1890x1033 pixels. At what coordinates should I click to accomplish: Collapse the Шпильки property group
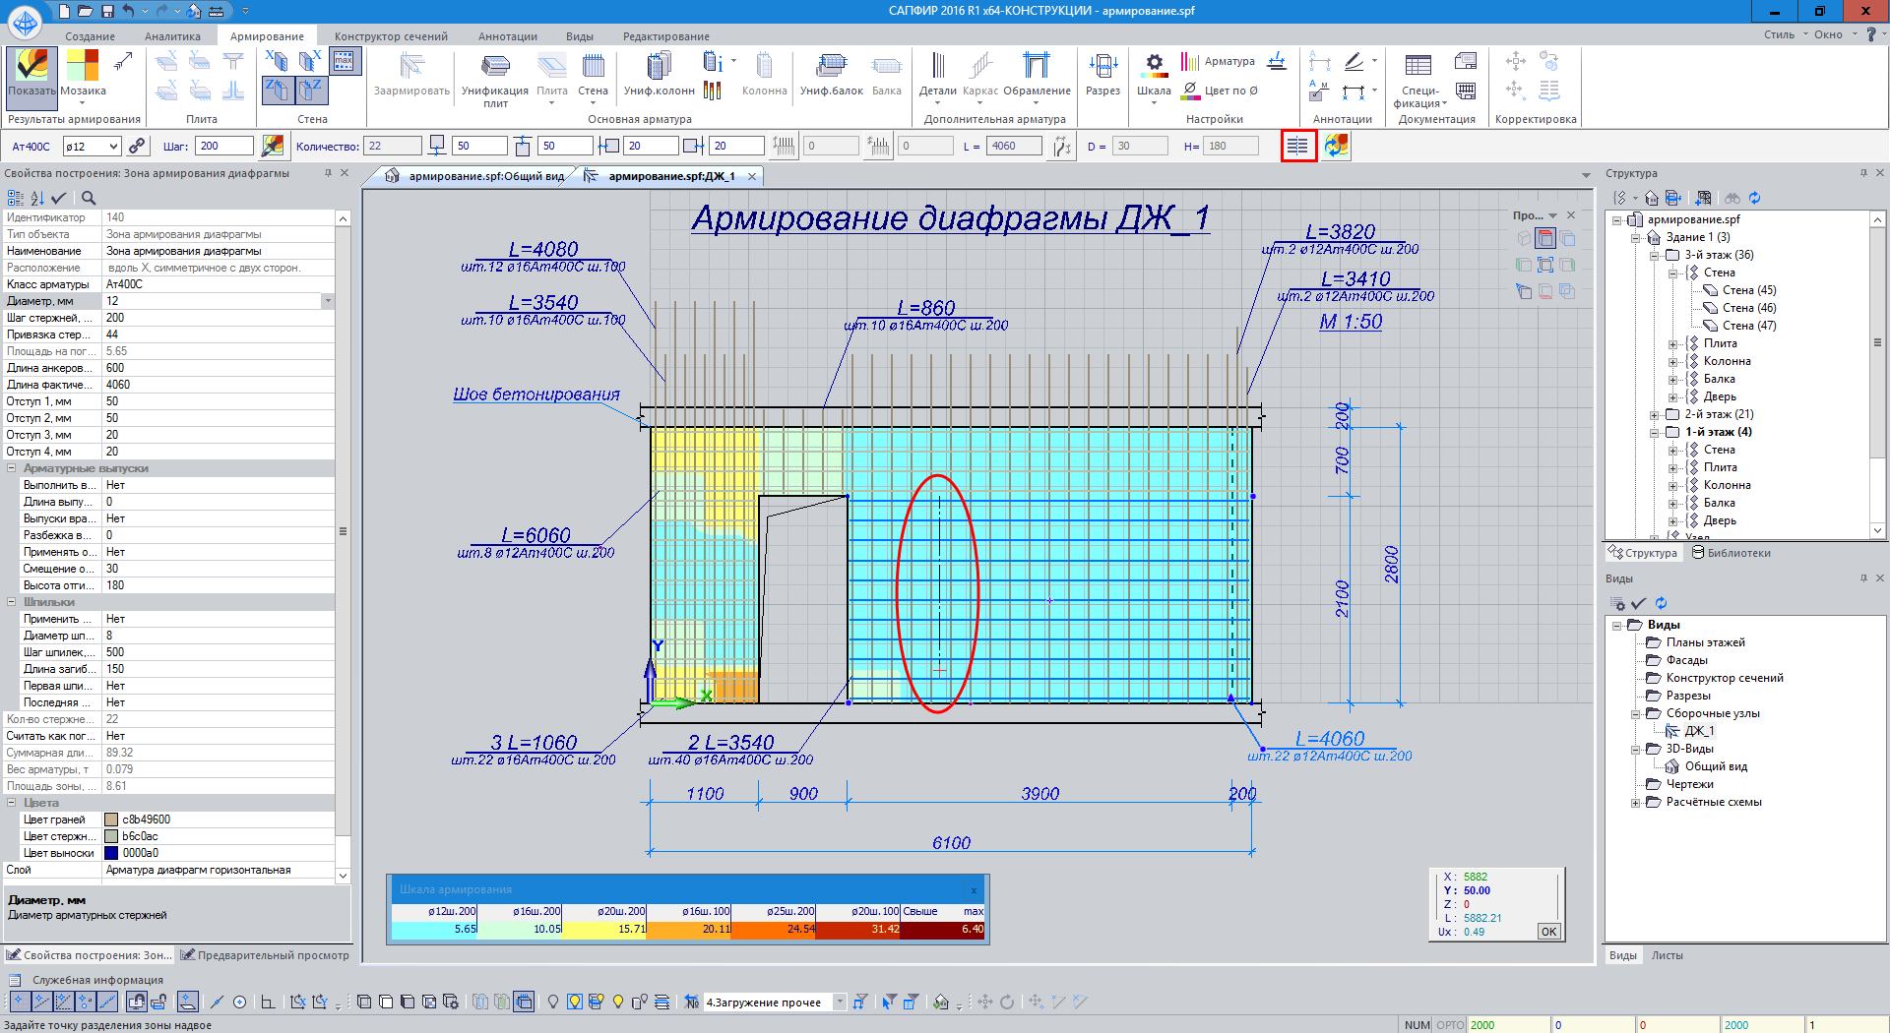click(12, 602)
